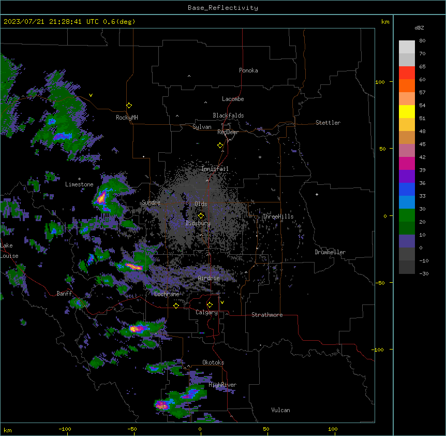Click the RockyMH label
The height and width of the screenshot is (436, 446).
pyautogui.click(x=127, y=118)
